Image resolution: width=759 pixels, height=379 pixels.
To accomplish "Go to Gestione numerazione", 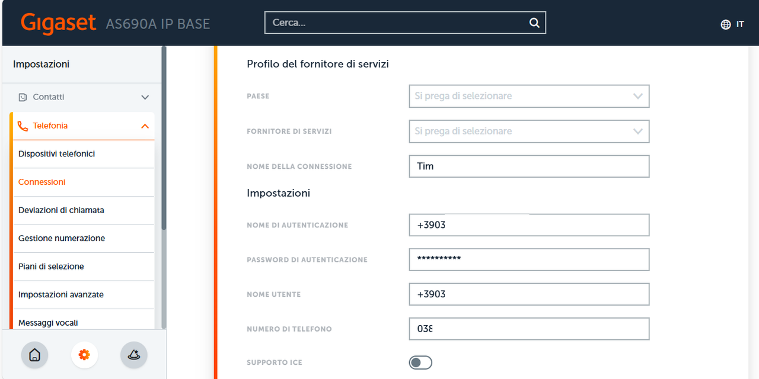I will click(x=84, y=238).
